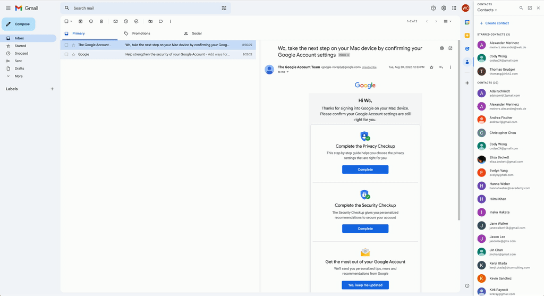Select checkbox for the Google email
Image resolution: width=544 pixels, height=296 pixels.
(66, 55)
